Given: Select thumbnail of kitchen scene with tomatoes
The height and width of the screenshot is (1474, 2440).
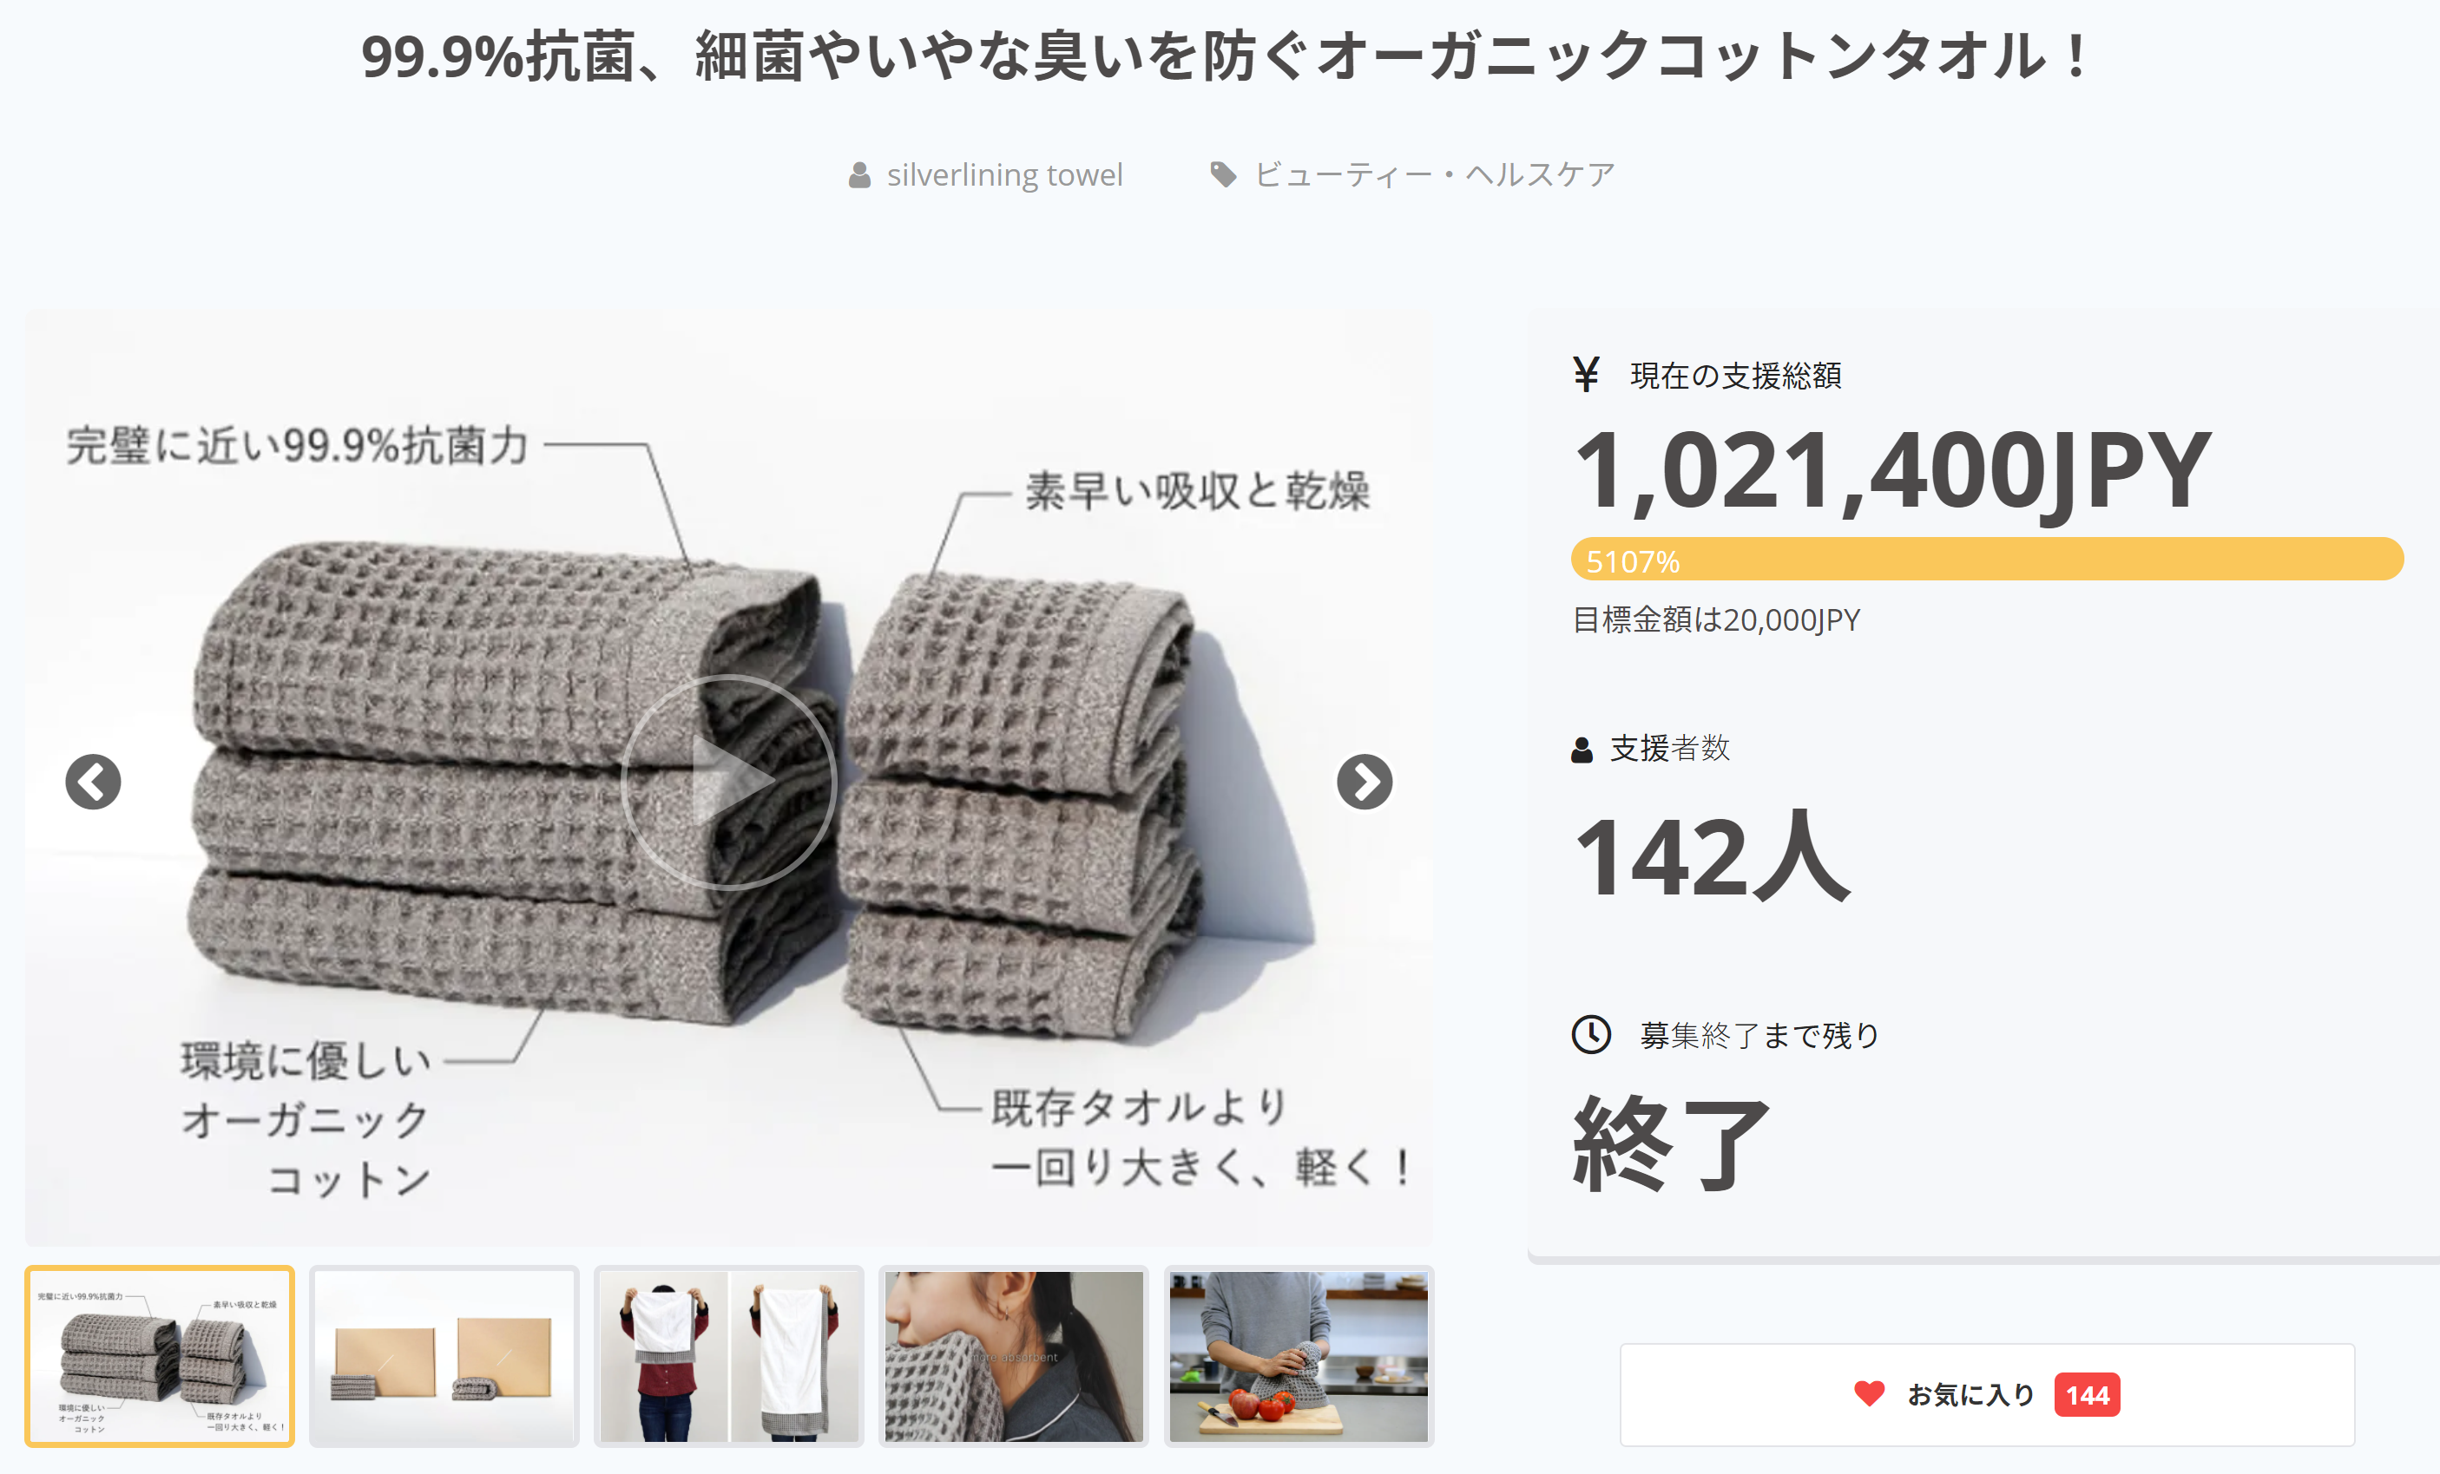Looking at the screenshot, I should click(1299, 1355).
